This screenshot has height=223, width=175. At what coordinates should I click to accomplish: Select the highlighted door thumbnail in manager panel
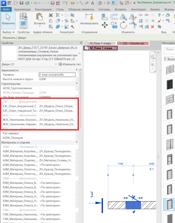coord(169,204)
